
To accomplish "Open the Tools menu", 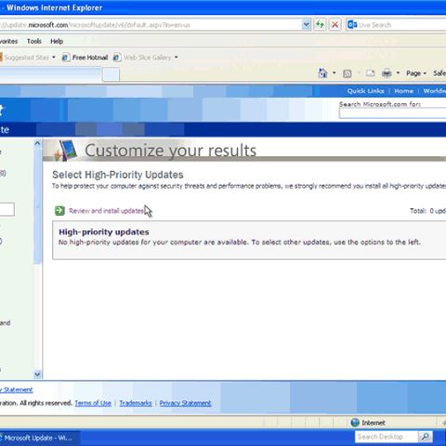I will (34, 41).
